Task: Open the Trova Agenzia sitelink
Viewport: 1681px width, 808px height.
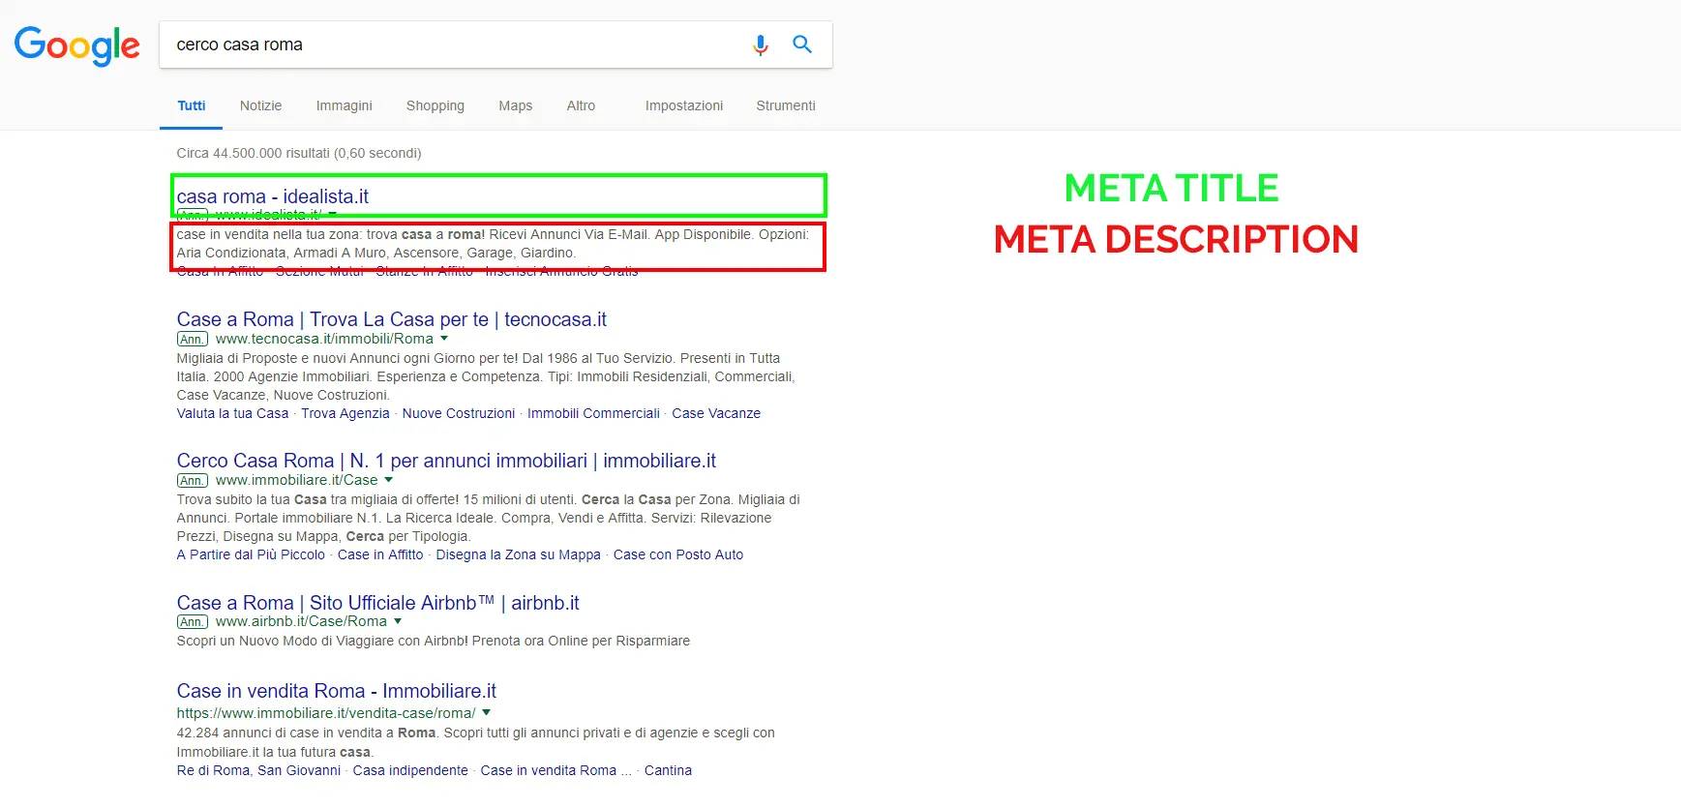Action: coord(345,413)
